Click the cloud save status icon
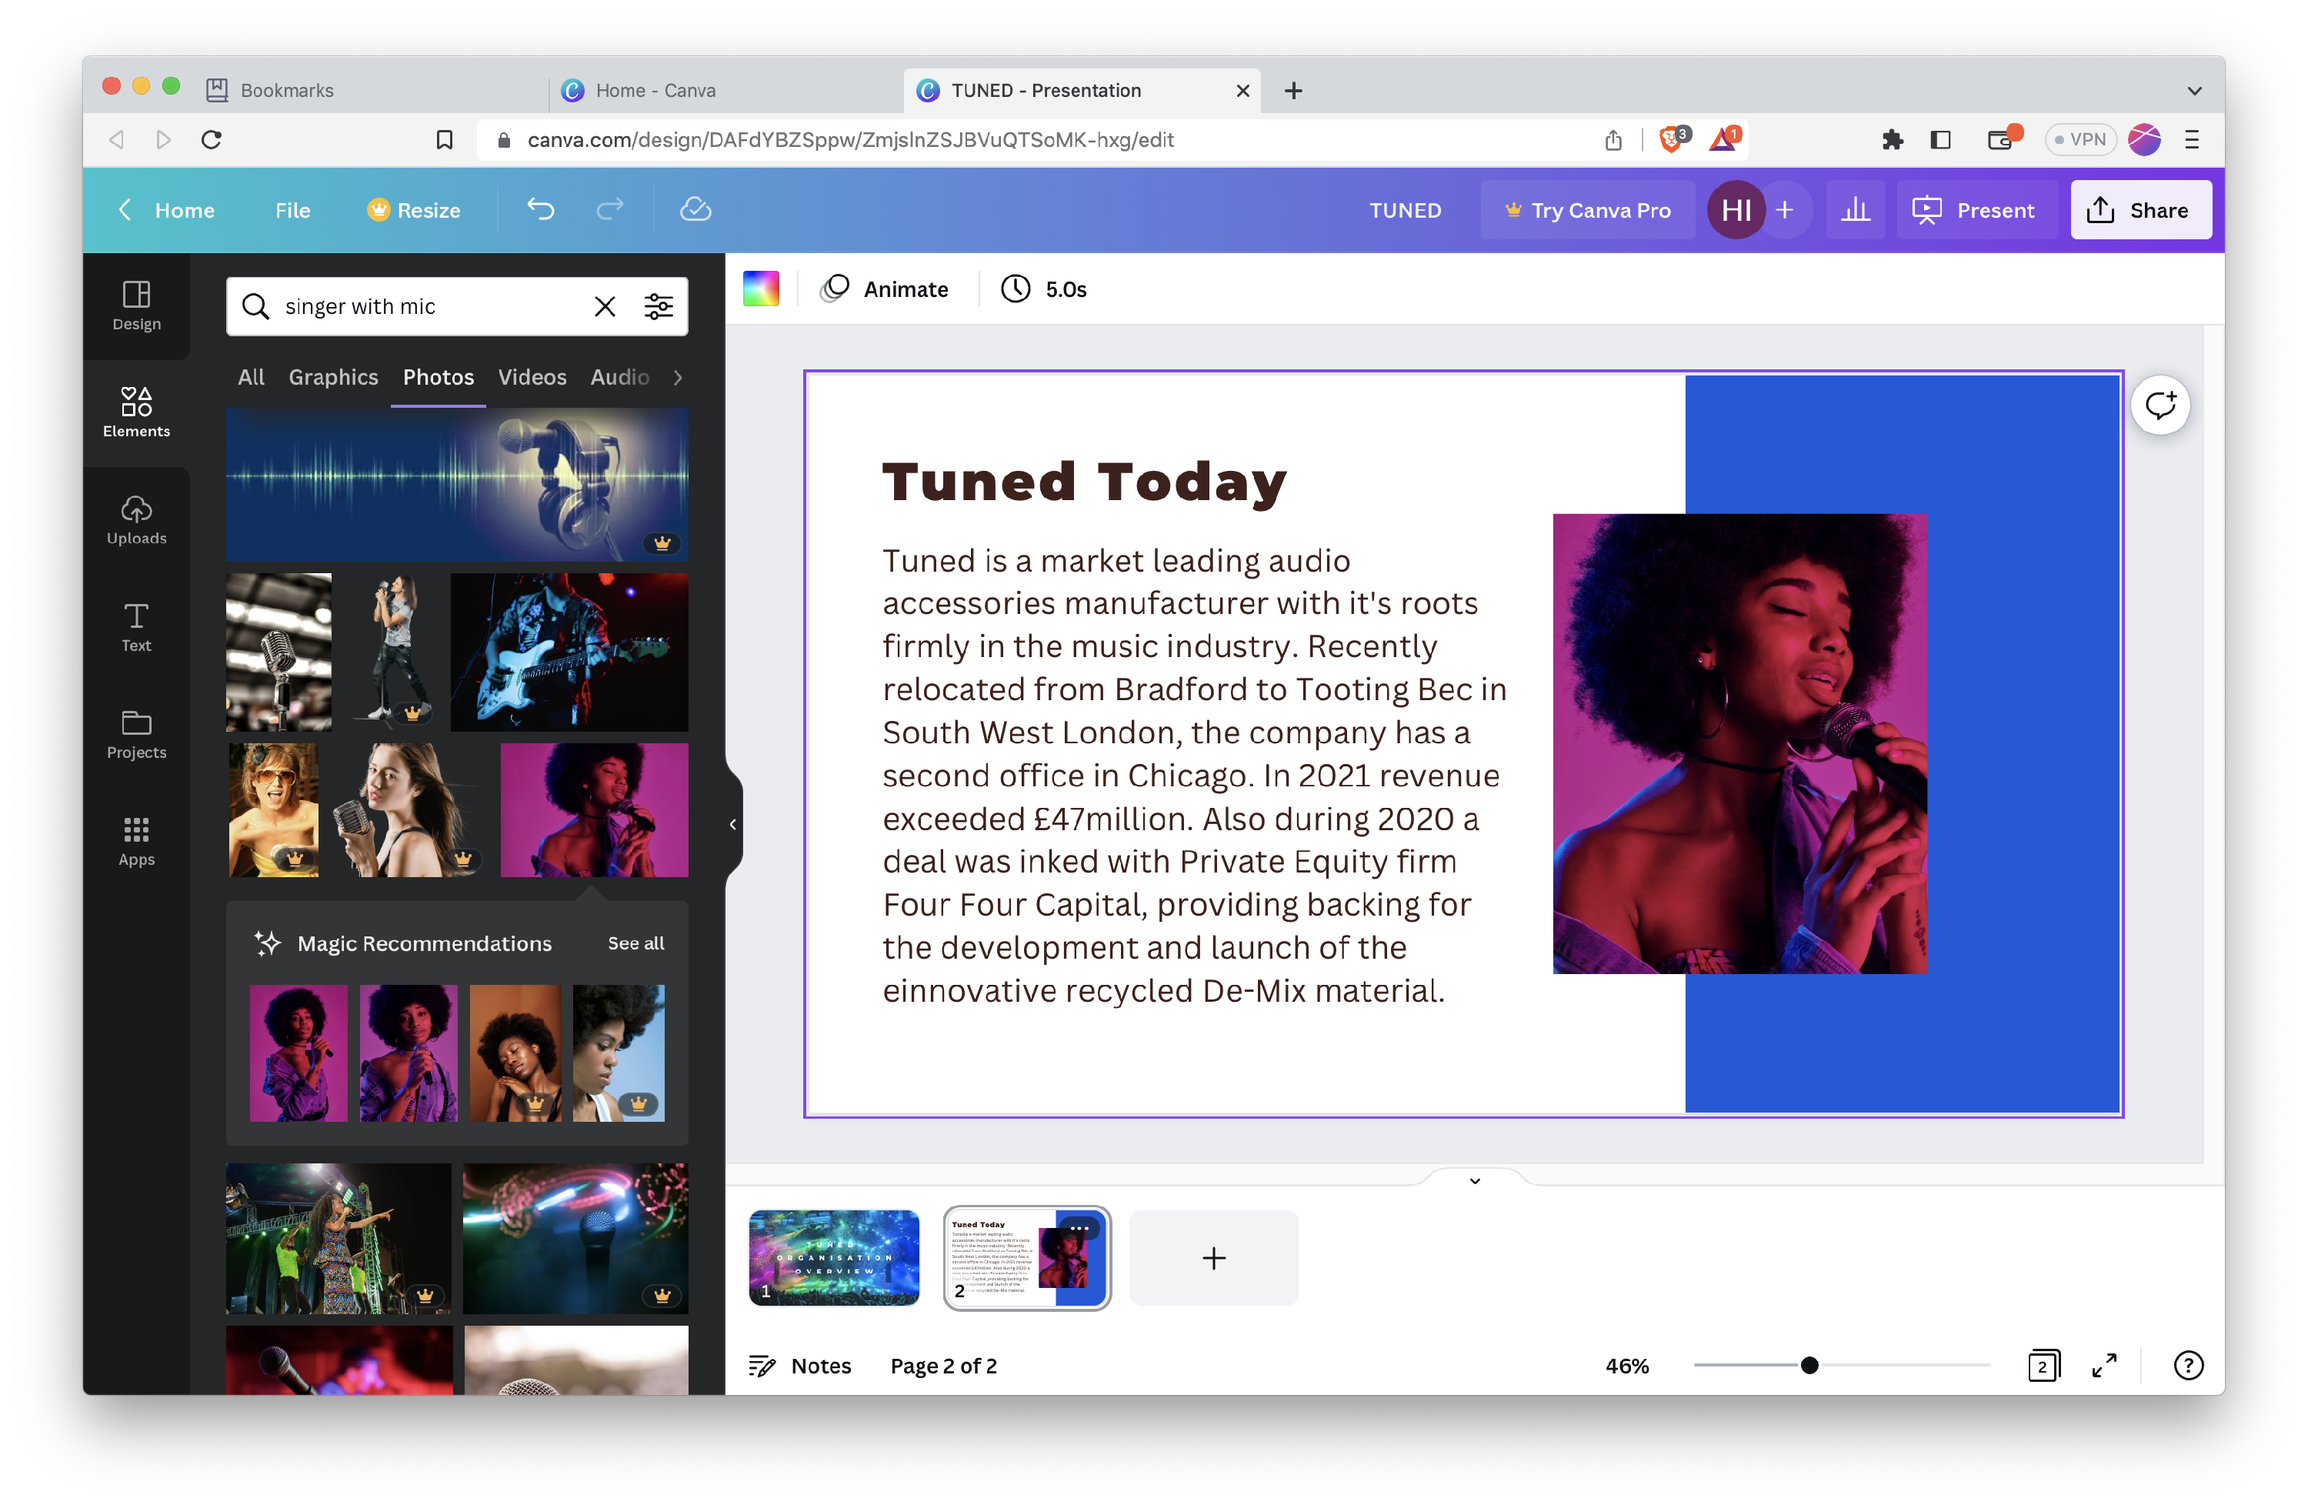Screen dimensions: 2308x1505 [695, 209]
